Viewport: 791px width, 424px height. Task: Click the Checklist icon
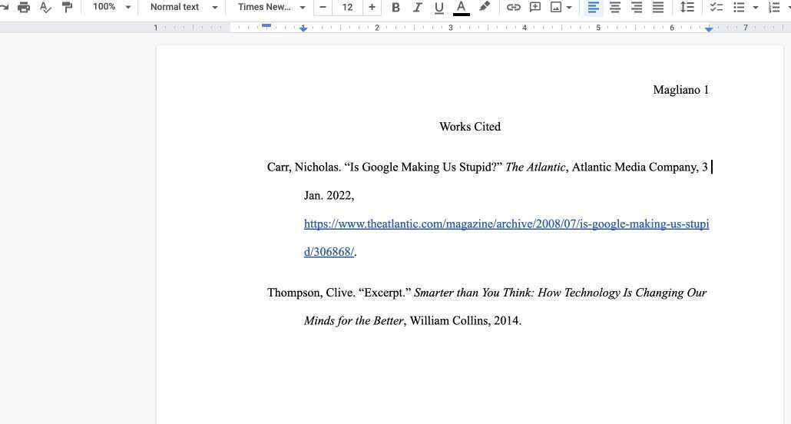[717, 7]
